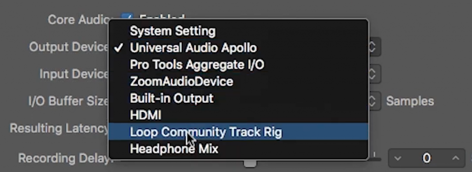Select HDMI as the output device
The width and height of the screenshot is (472, 172).
(x=238, y=115)
